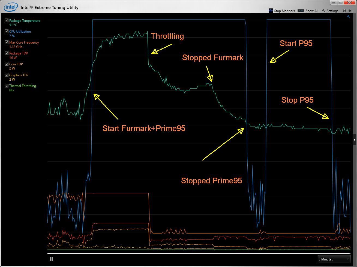This screenshot has width=357, height=267.
Task: Uncheck Thermal Throttling monitor
Action: (x=7, y=86)
